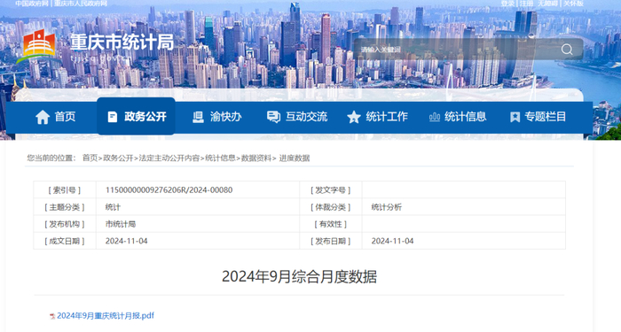
Task: Click breadcrumb link 政务公开
Action: click(118, 158)
